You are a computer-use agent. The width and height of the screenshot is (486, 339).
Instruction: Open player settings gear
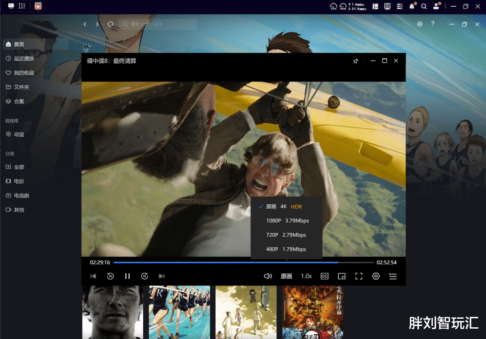coord(376,276)
